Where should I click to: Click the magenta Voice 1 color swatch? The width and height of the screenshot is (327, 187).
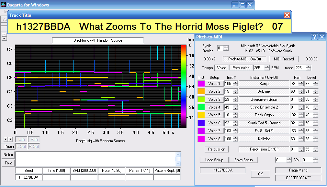201,84
